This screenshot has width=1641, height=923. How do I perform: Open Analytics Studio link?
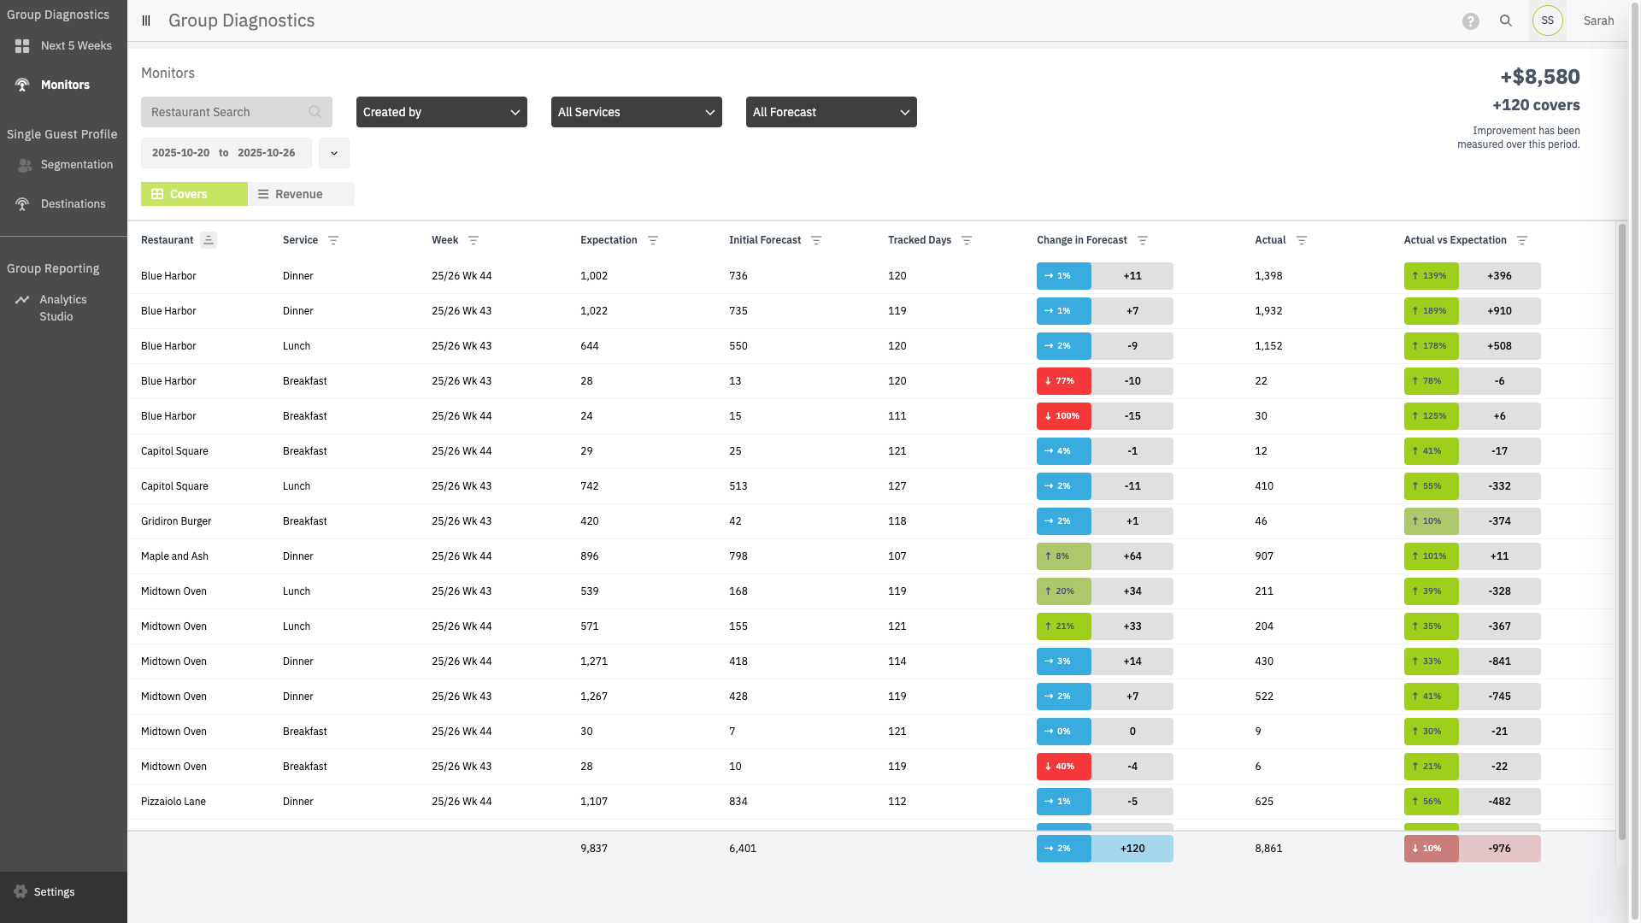tap(62, 308)
